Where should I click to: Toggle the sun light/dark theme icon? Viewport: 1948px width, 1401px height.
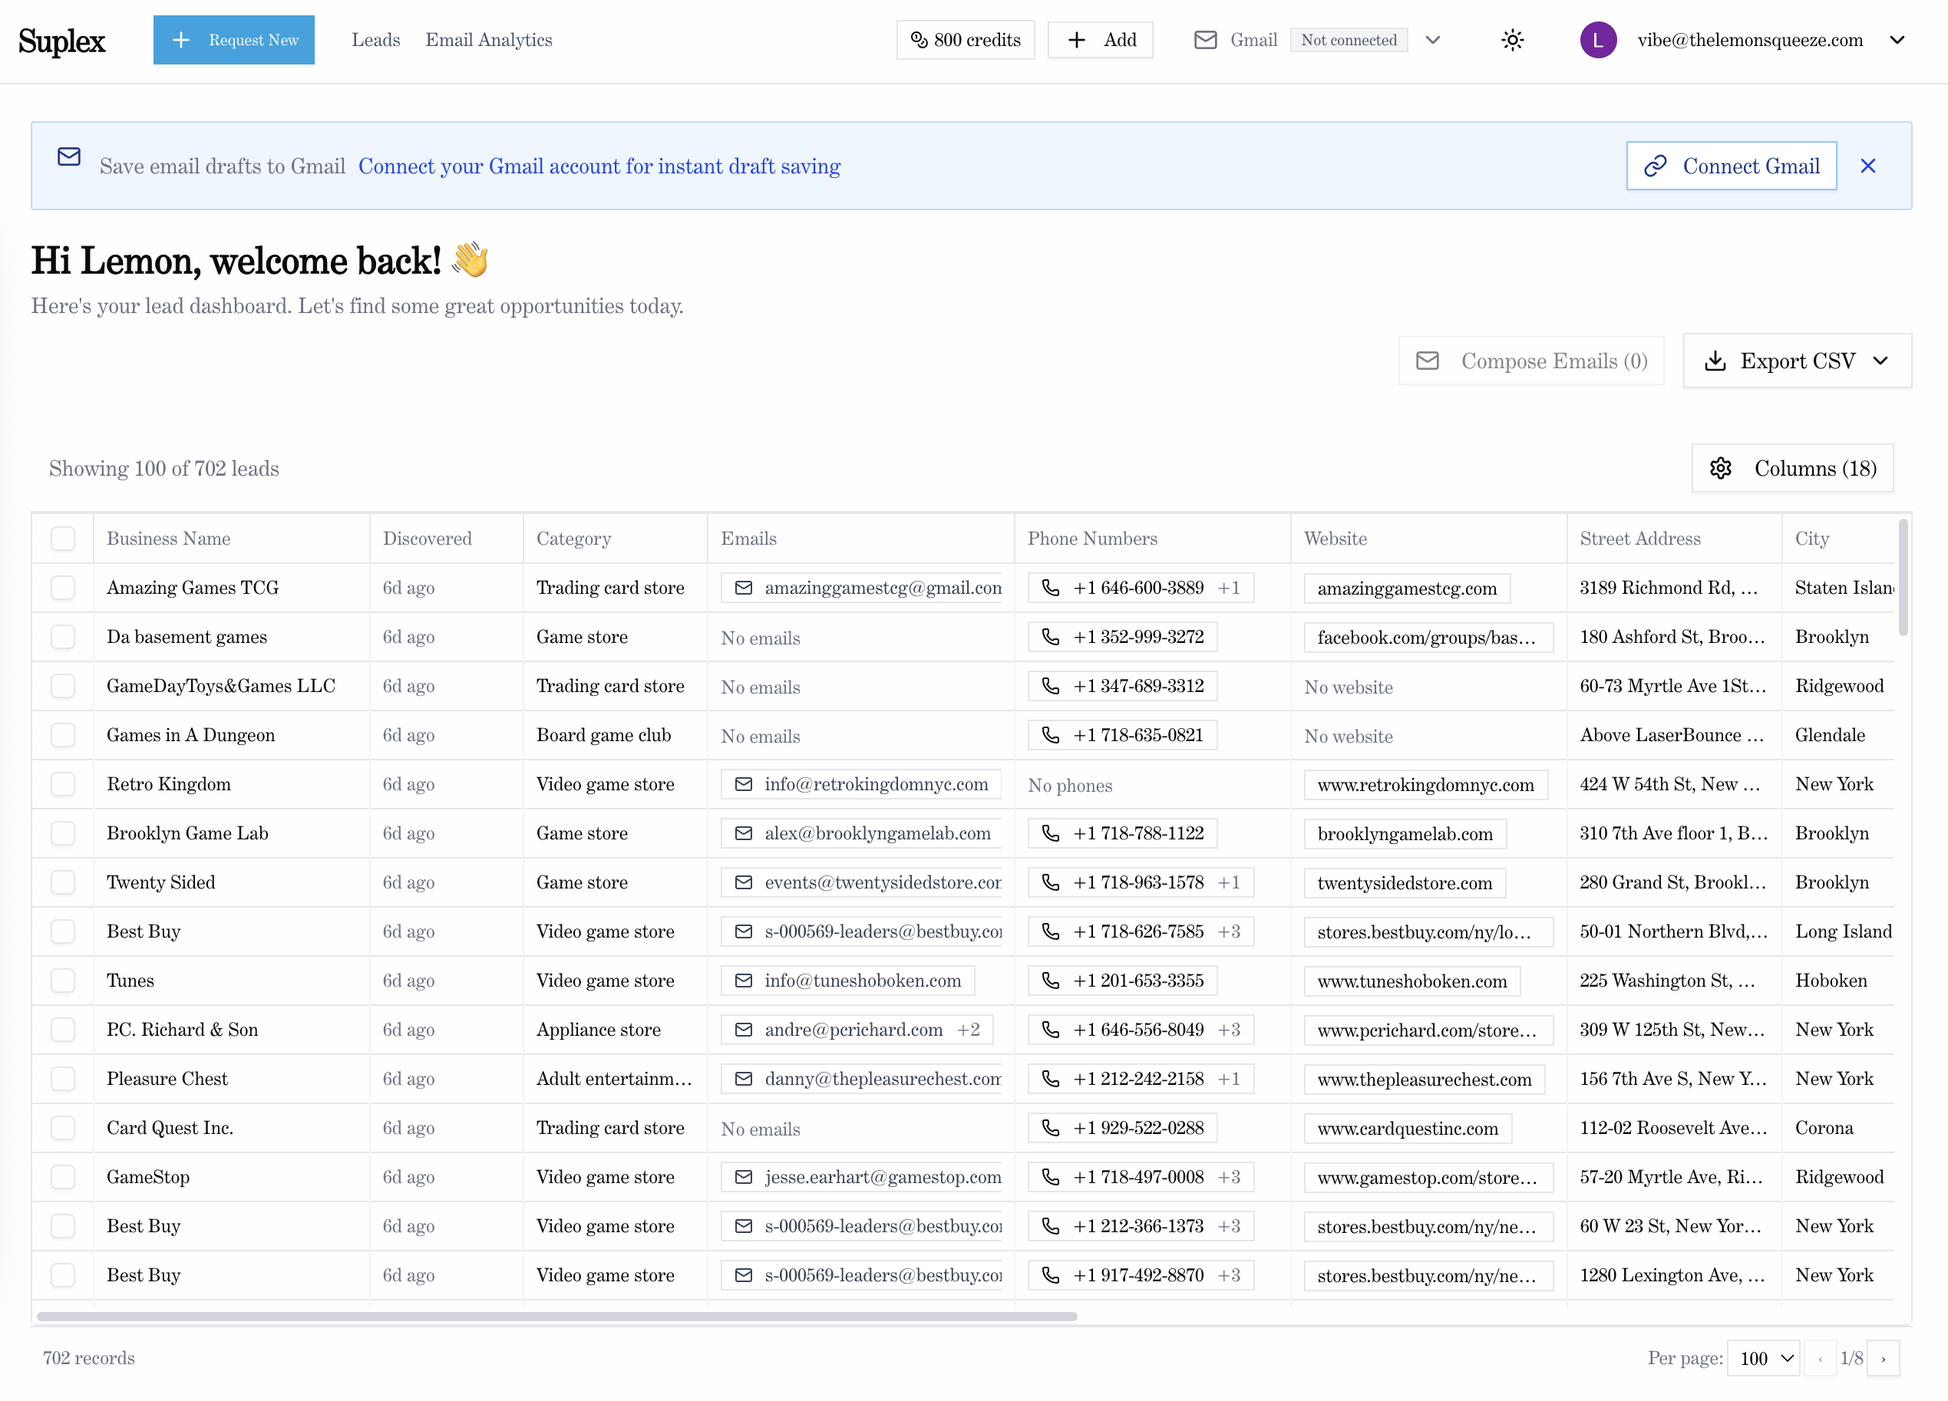coord(1512,41)
